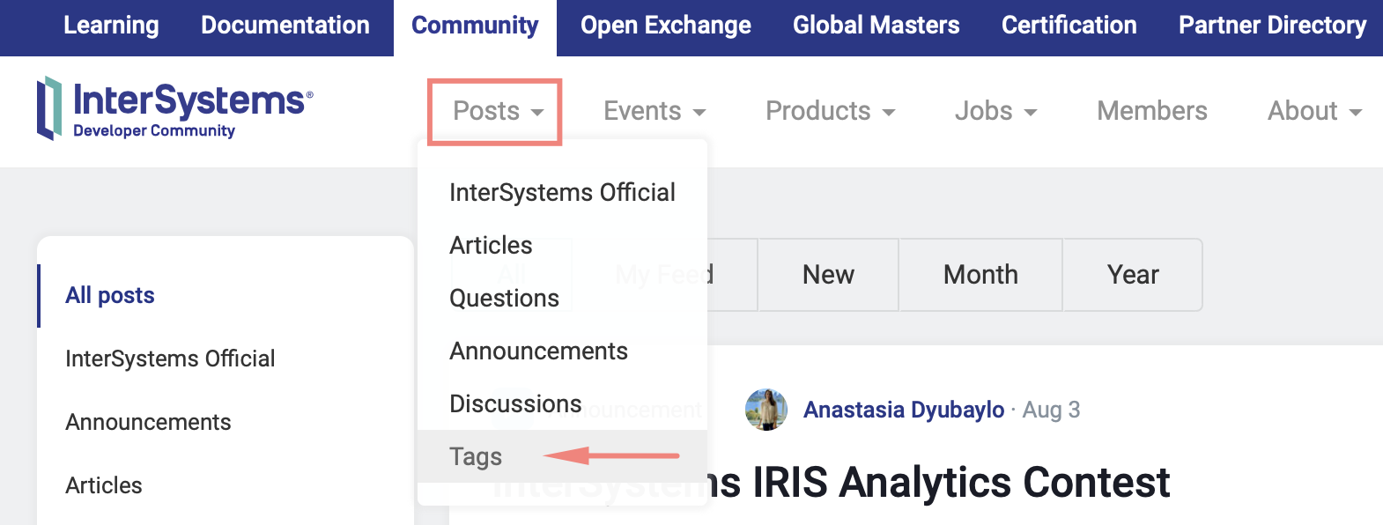Select the New posts filter tab
This screenshot has height=525, width=1383.
pyautogui.click(x=828, y=275)
